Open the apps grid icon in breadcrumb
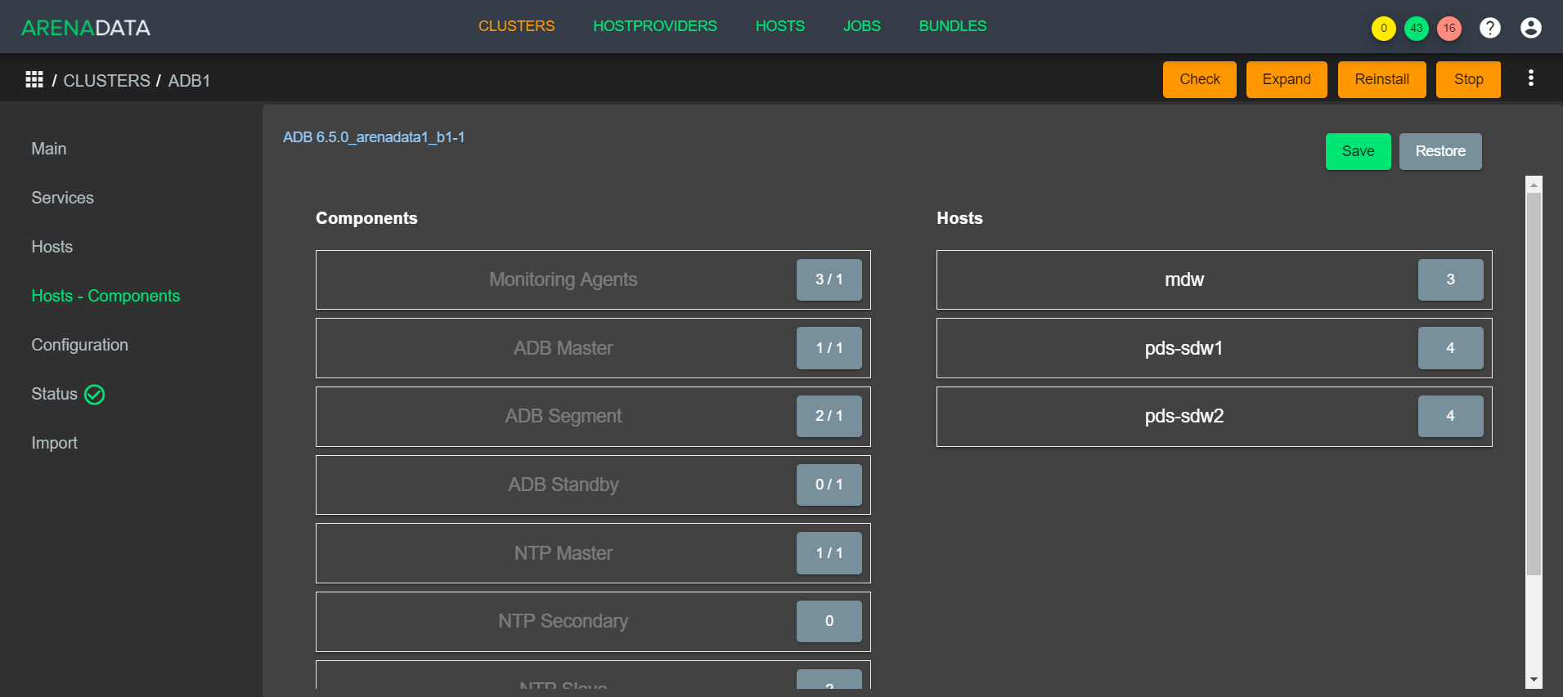 (x=34, y=79)
